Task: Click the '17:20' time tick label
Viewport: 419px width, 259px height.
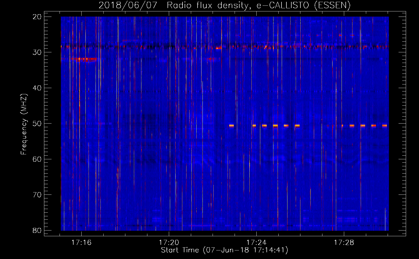Action: (169, 243)
